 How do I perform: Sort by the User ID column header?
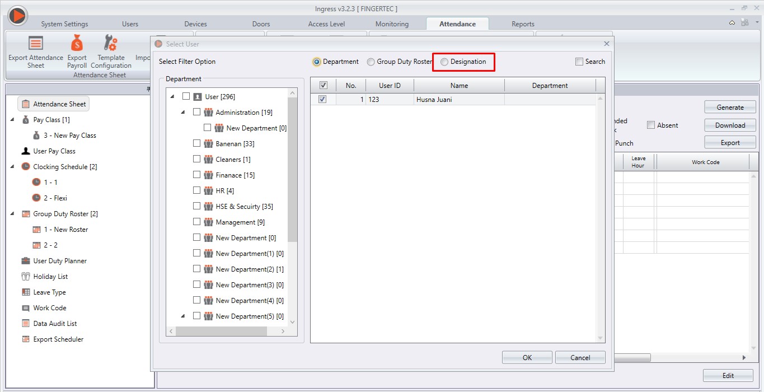coord(390,85)
